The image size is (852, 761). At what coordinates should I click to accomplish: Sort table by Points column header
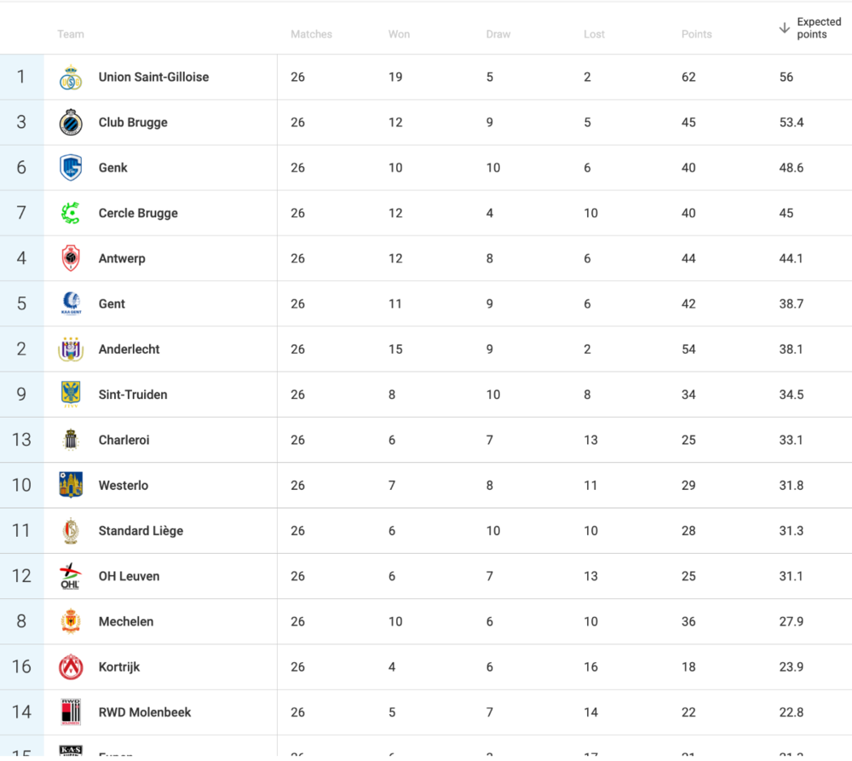tap(696, 34)
